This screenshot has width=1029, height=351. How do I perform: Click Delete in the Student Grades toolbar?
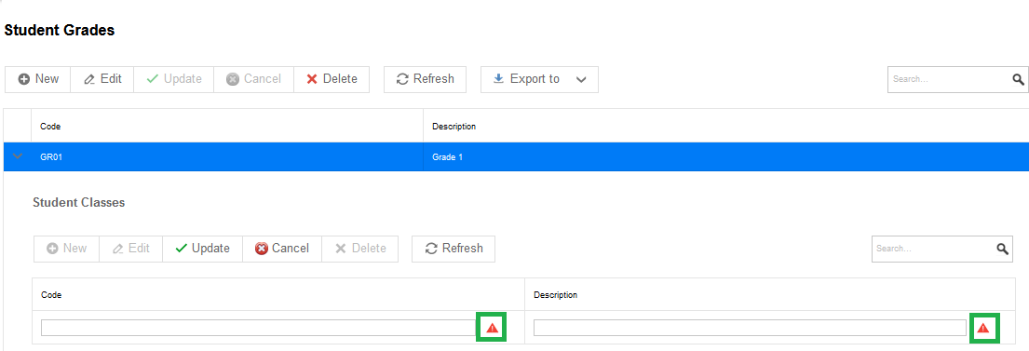pyautogui.click(x=332, y=79)
